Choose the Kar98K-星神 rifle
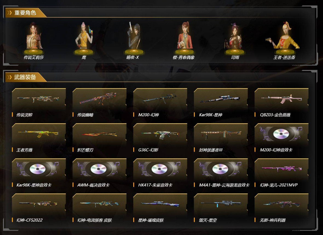The image size is (323, 235). (x=221, y=103)
